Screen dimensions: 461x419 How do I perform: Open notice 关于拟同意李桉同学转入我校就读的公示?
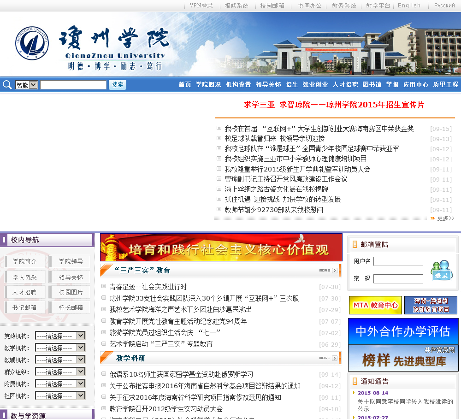pos(405,405)
